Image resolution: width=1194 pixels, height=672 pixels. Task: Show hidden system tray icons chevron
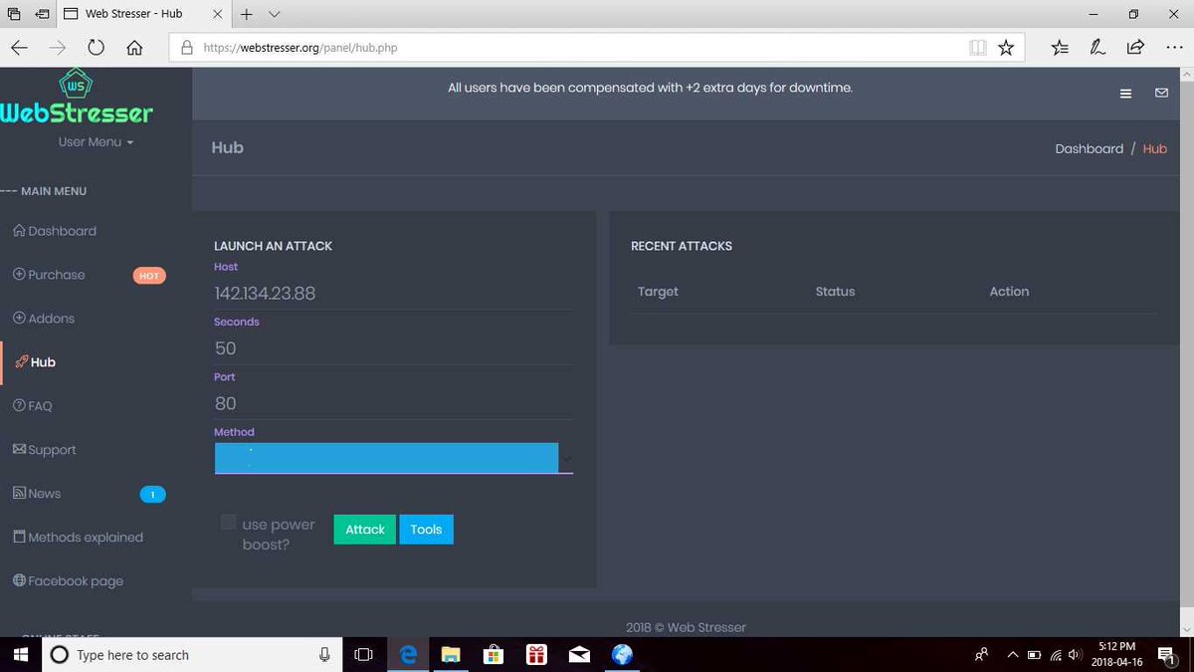click(x=1013, y=654)
